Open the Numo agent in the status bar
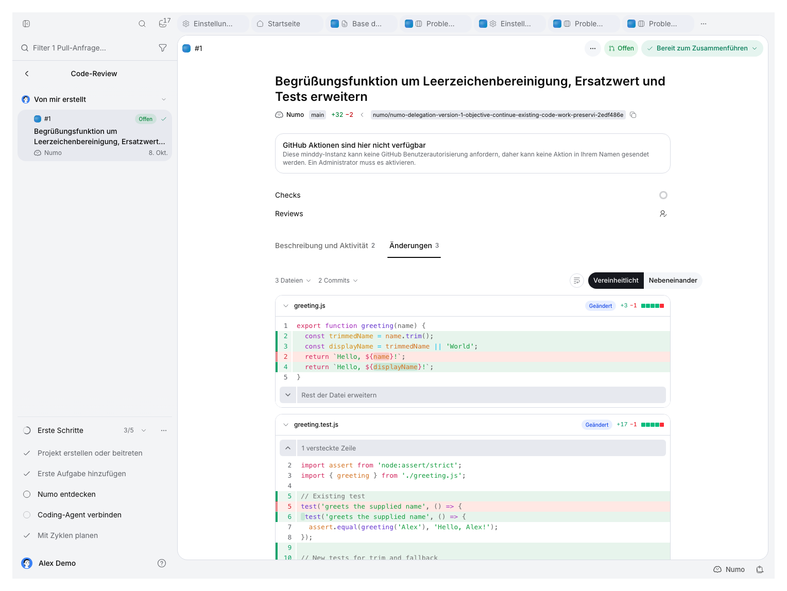 pos(729,569)
